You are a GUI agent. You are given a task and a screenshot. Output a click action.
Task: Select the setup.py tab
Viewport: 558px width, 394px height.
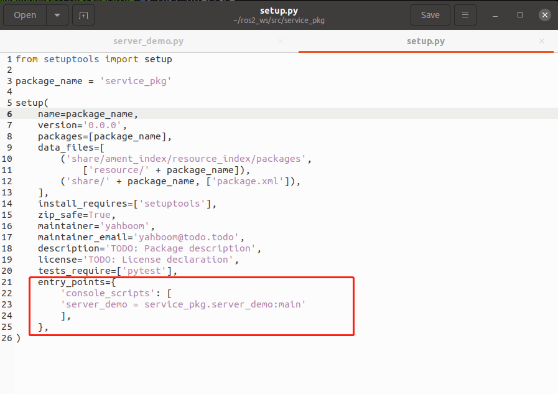425,41
